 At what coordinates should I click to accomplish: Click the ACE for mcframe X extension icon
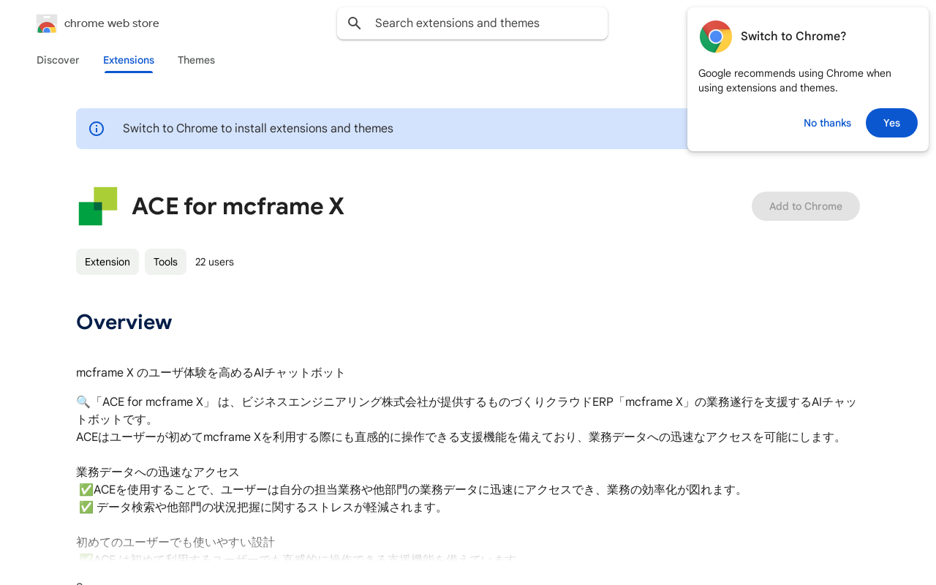pyautogui.click(x=98, y=206)
